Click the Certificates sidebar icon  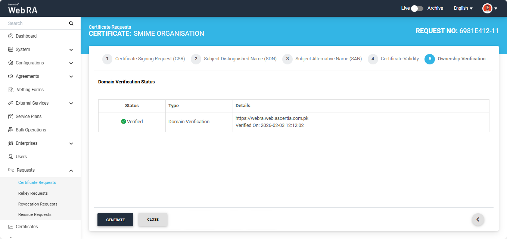pos(11,227)
